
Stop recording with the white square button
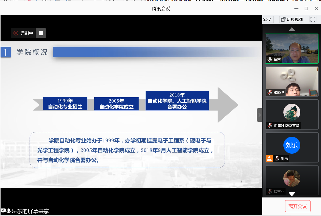[x=41, y=33]
